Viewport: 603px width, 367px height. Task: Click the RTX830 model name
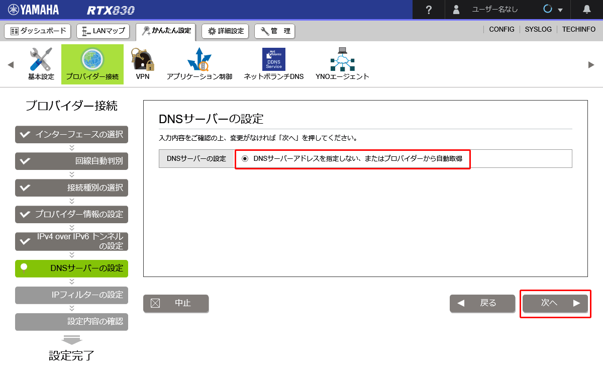tap(111, 10)
